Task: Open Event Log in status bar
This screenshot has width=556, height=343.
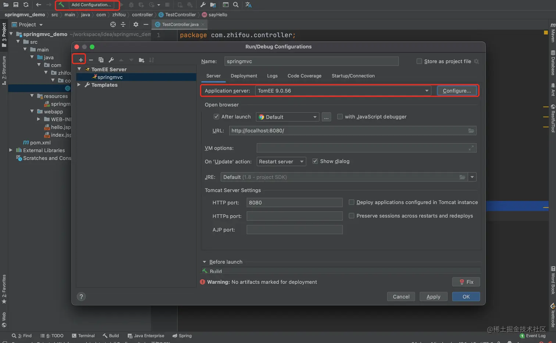Action: pyautogui.click(x=532, y=336)
